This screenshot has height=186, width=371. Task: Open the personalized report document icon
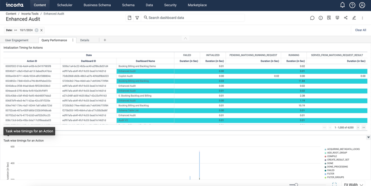coord(329,18)
